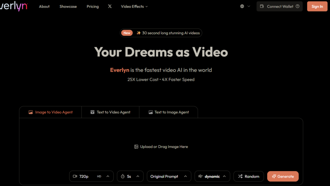Click the shuffle icon in the Random button

[240, 176]
